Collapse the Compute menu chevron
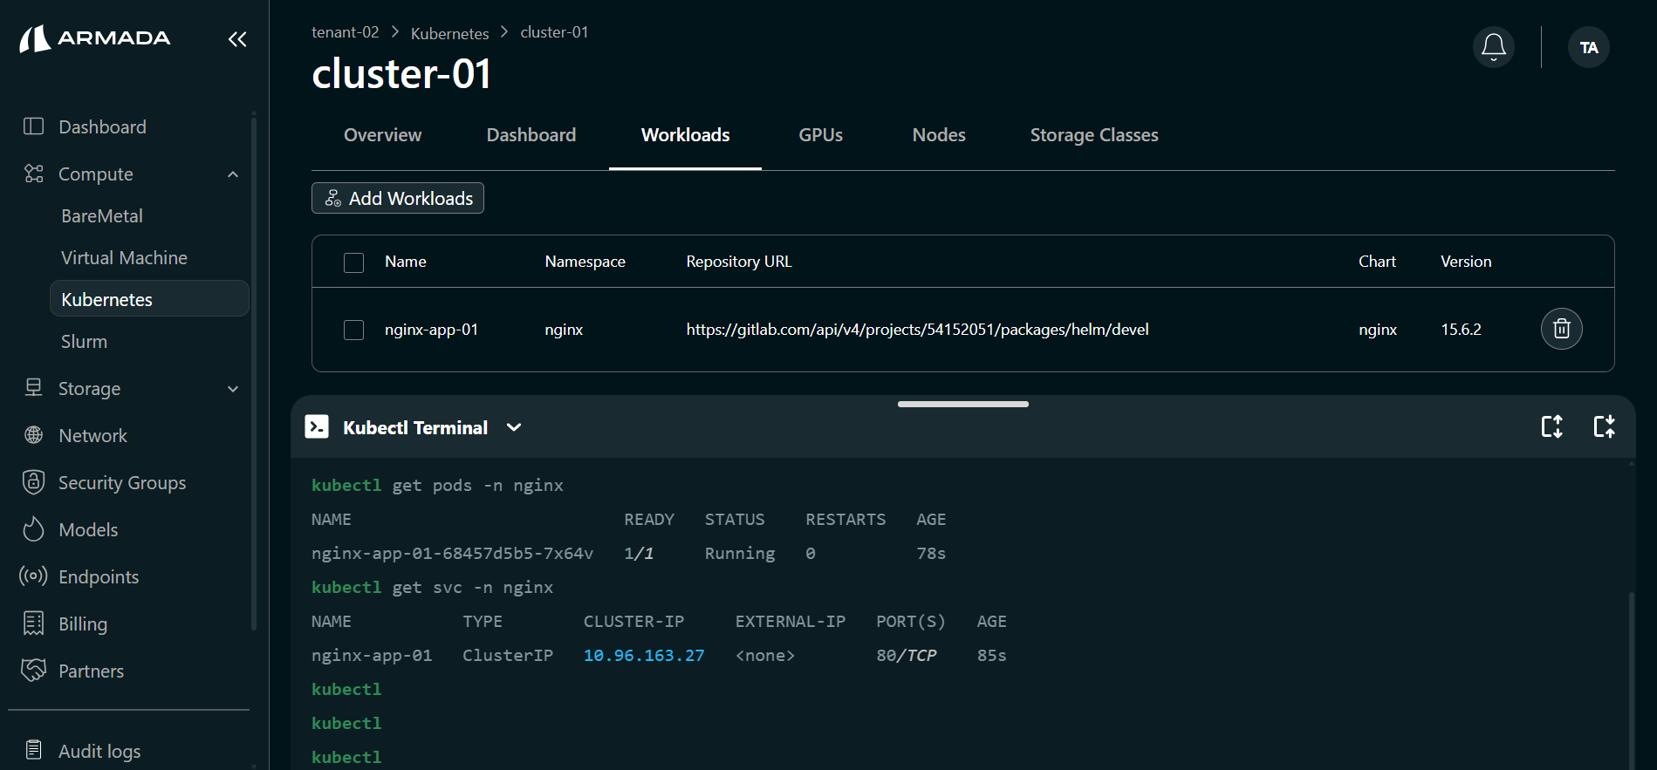 tap(233, 174)
